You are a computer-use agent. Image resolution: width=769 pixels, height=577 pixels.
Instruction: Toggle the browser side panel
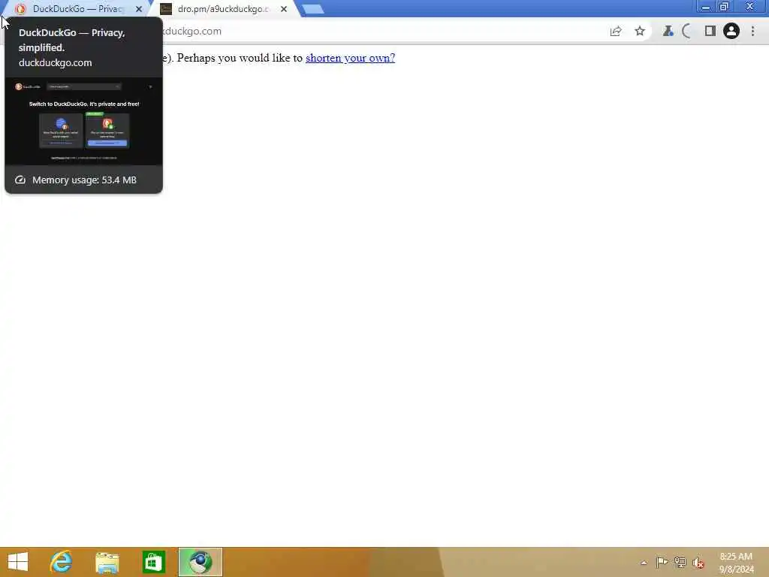click(x=710, y=32)
